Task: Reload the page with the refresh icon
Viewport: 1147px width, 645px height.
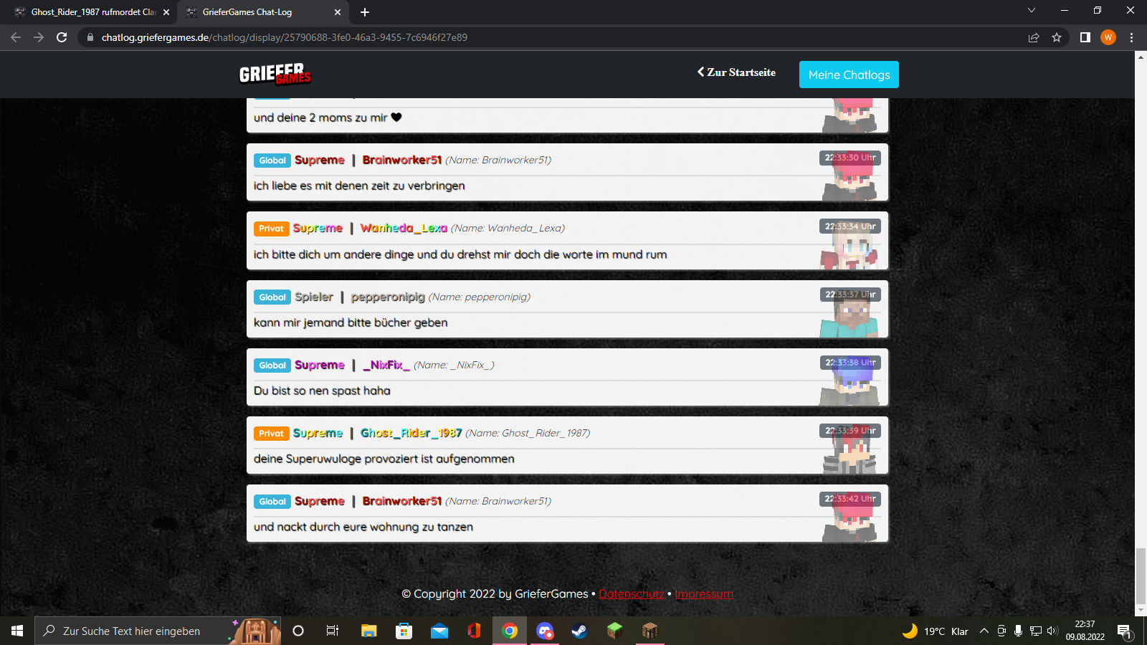Action: point(62,37)
